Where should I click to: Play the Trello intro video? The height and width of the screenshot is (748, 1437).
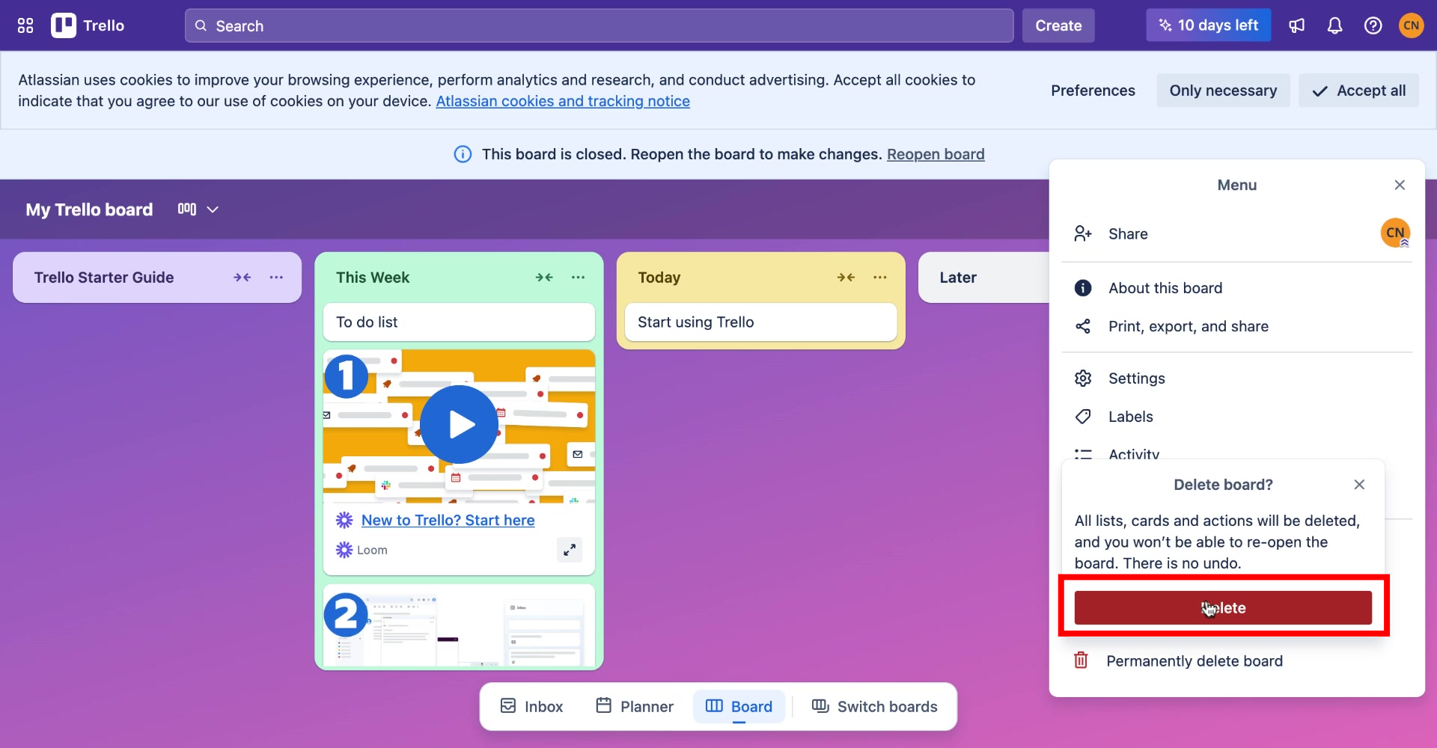tap(459, 424)
